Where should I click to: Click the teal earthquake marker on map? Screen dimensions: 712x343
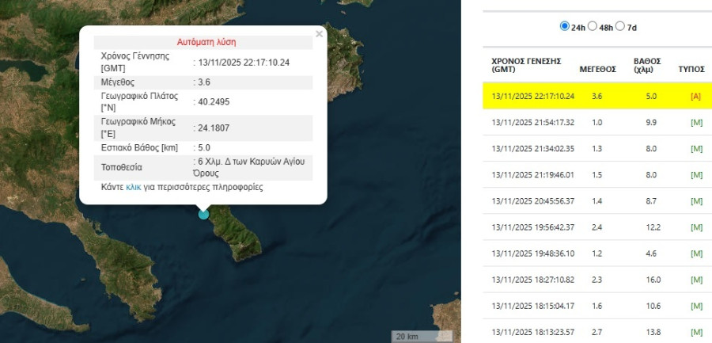point(203,213)
